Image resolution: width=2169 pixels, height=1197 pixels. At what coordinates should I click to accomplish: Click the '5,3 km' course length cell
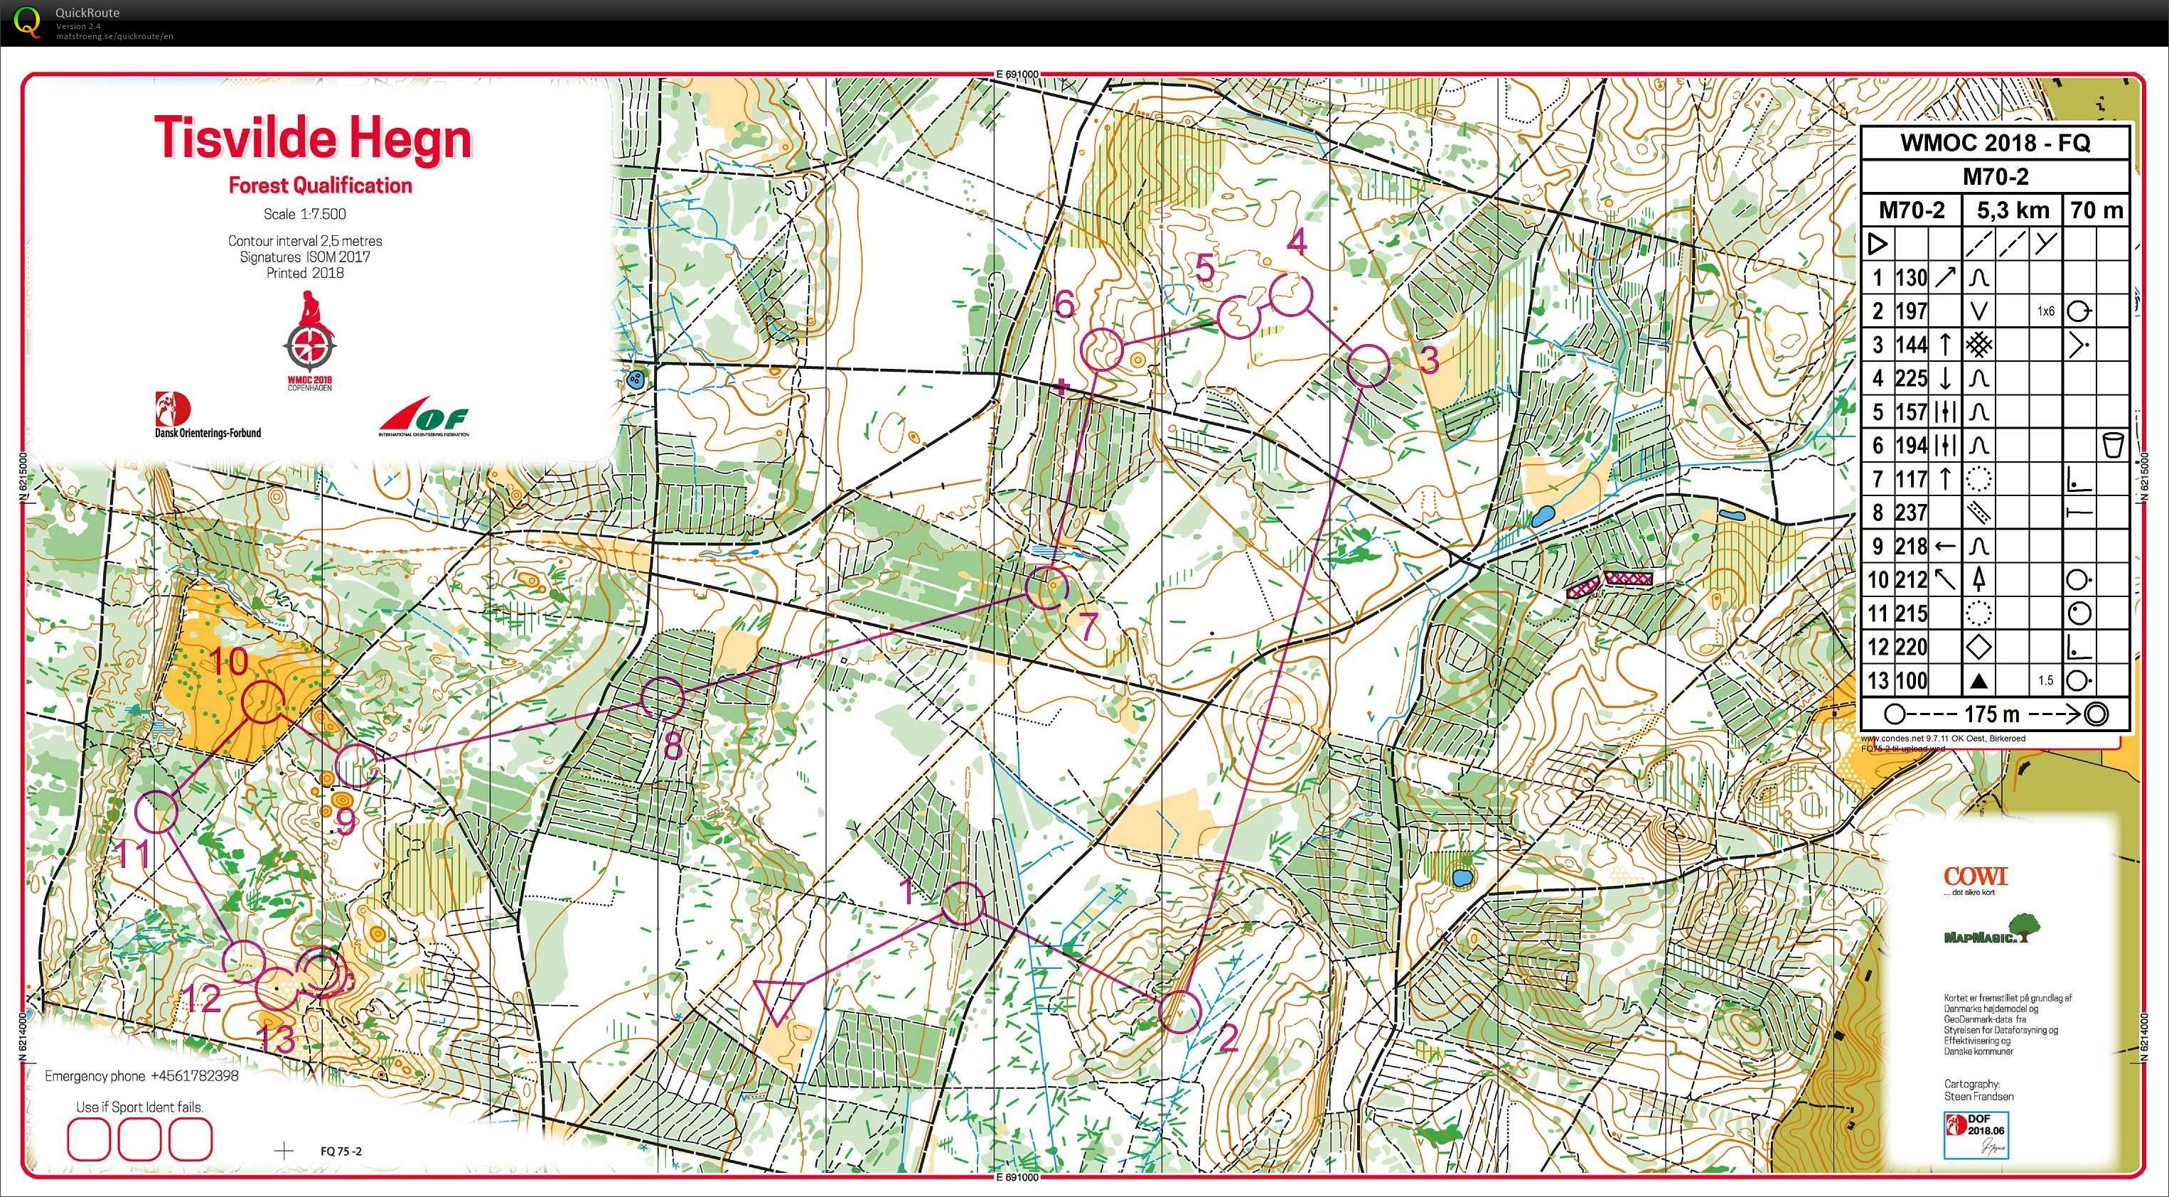[2013, 210]
